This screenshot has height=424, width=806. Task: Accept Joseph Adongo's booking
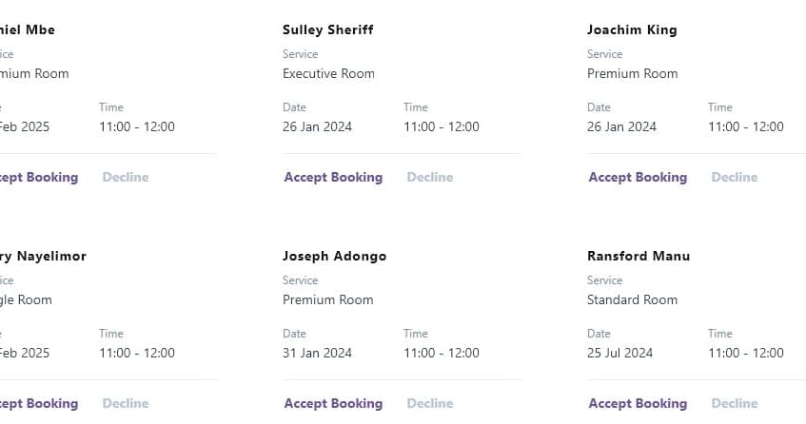(x=333, y=403)
